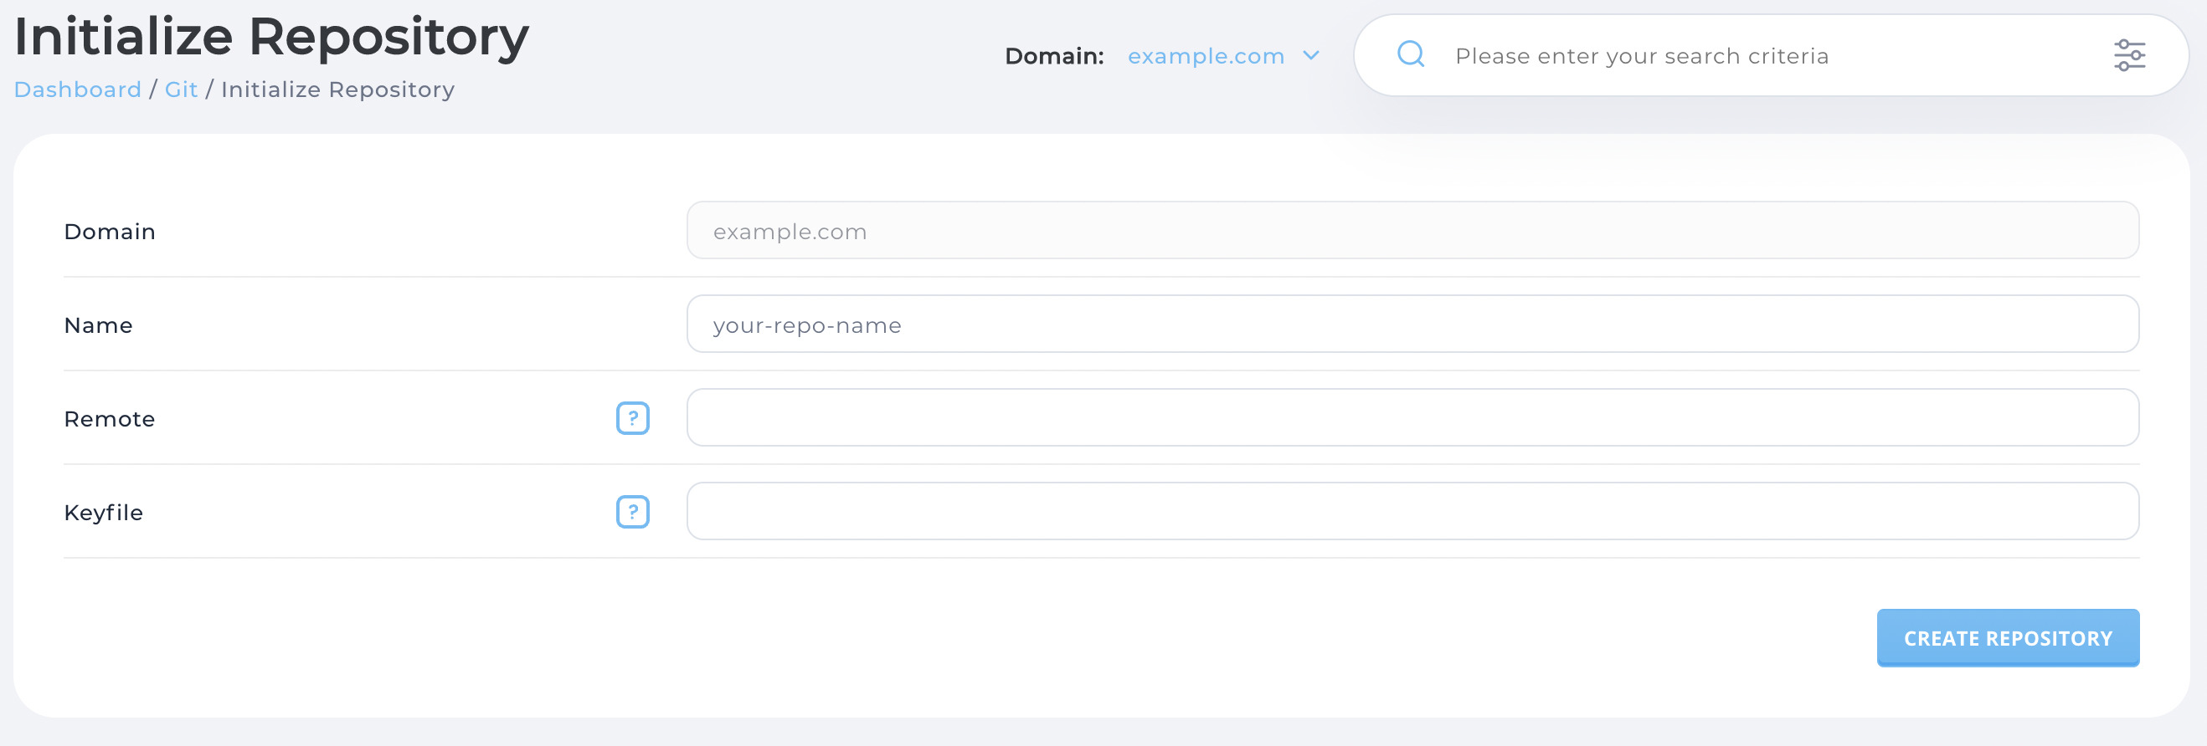This screenshot has width=2207, height=746.
Task: Click the magnifier icon in the search bar
Action: pos(1410,54)
